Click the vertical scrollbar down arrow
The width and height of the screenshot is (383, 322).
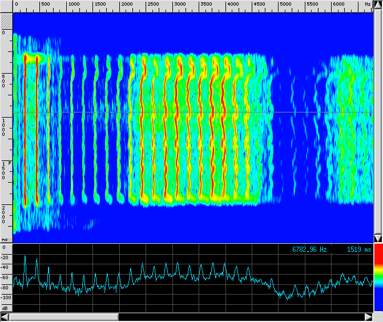point(378,238)
